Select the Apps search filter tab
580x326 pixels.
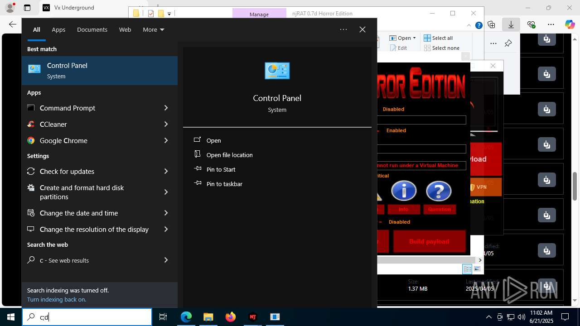(58, 29)
